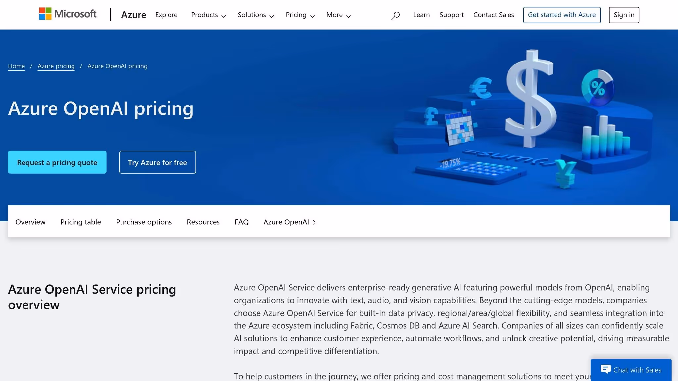Expand the More dropdown in navigation
678x381 pixels.
(338, 15)
